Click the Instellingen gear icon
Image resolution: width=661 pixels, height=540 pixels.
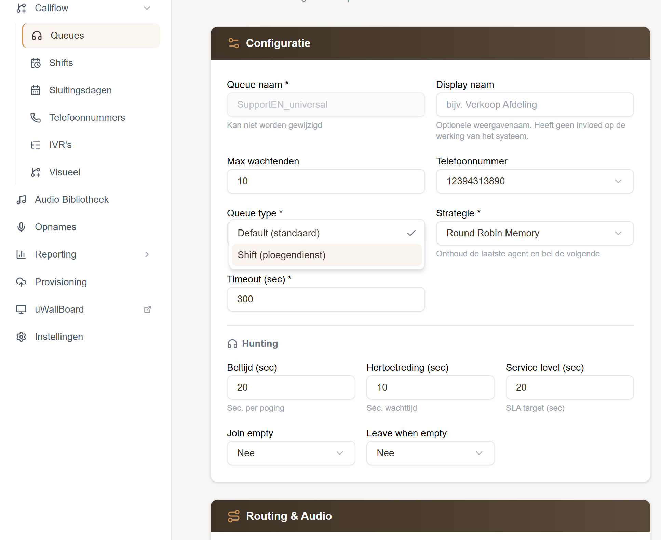(21, 337)
